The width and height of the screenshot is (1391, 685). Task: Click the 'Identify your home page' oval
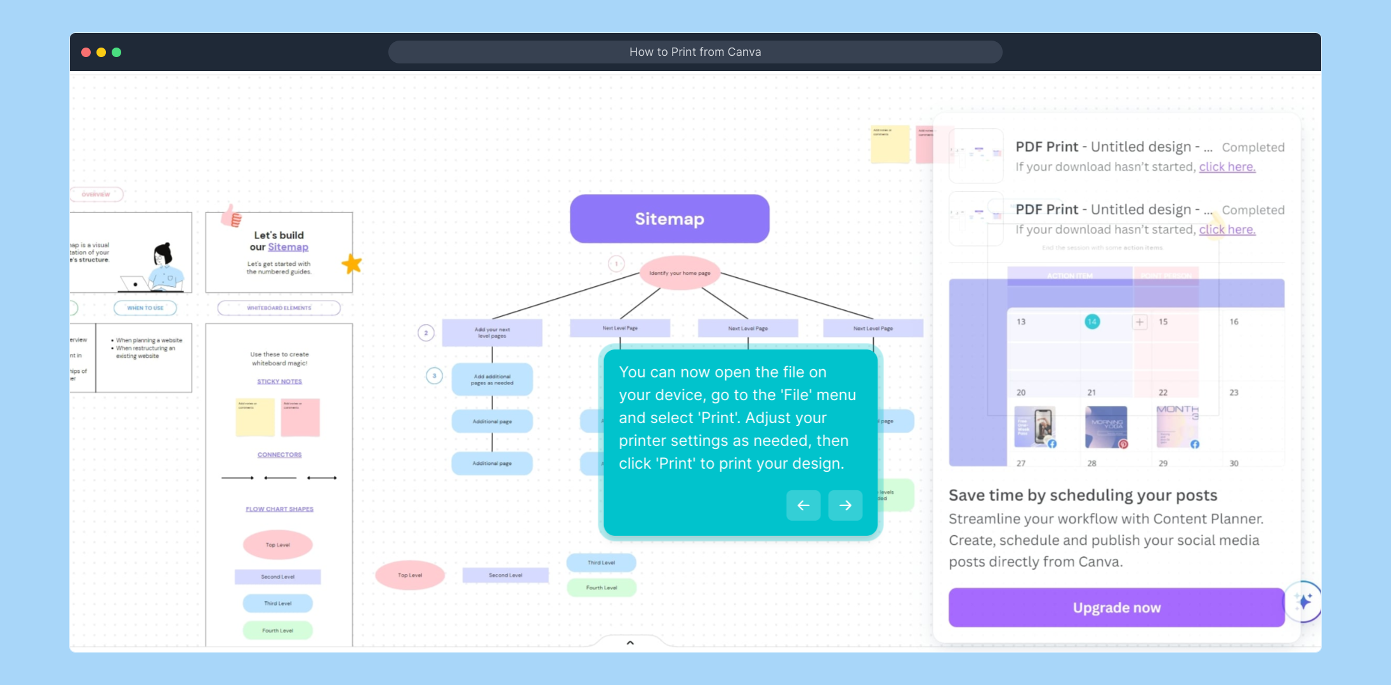680,273
